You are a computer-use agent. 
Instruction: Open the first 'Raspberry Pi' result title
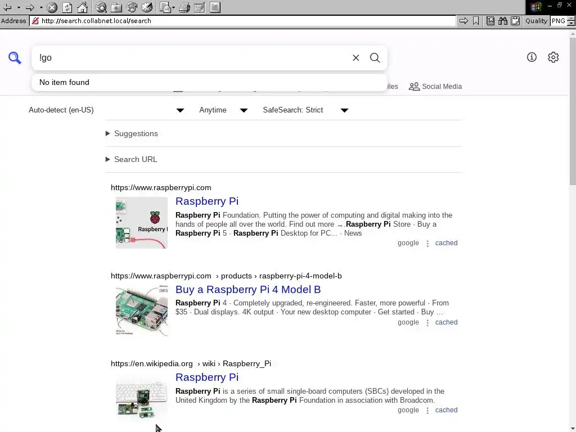207,201
